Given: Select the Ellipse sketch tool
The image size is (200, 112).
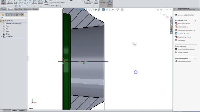Looking at the screenshot, I should point(16,6).
